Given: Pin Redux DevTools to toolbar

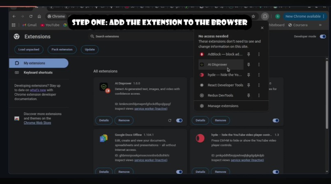Looking at the screenshot, I should pyautogui.click(x=249, y=95).
